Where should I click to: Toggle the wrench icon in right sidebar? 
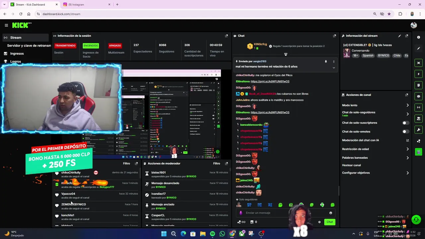click(x=418, y=130)
